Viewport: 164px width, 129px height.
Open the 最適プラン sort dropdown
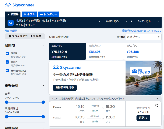click(x=143, y=37)
